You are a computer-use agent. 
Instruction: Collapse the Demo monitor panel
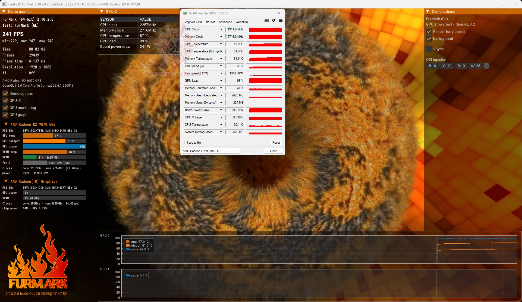[4, 11]
